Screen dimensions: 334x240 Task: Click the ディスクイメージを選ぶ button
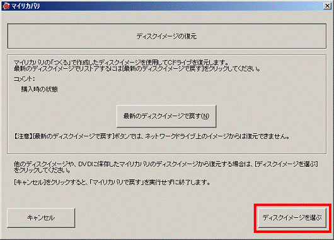point(292,218)
